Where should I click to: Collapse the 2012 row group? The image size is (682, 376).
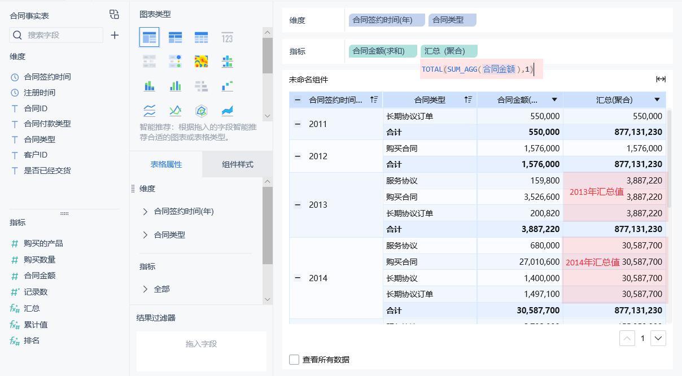[x=298, y=156]
